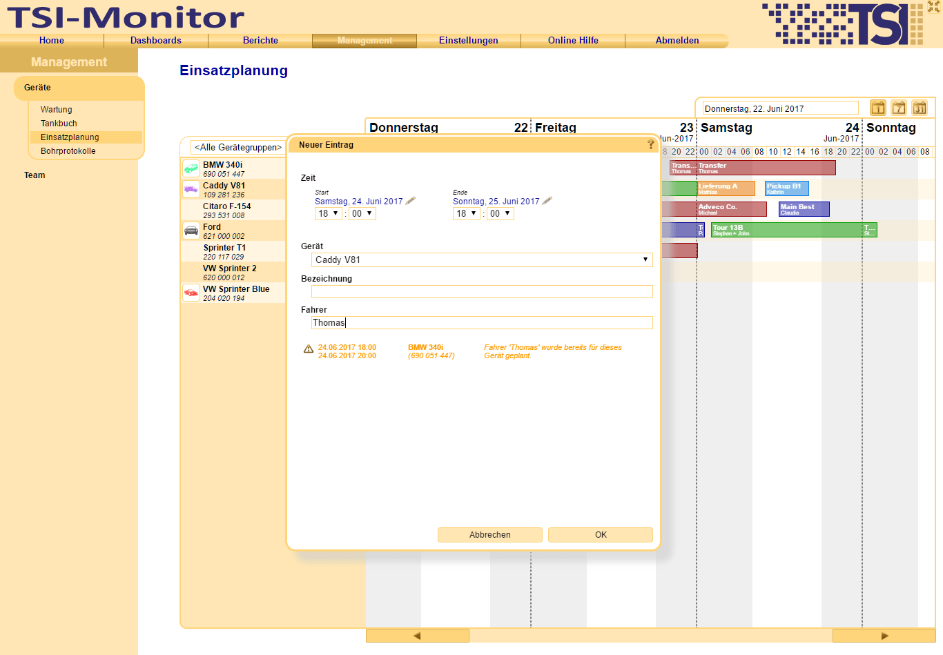Image resolution: width=943 pixels, height=655 pixels.
Task: Open the Dashboards menu
Action: 156,41
